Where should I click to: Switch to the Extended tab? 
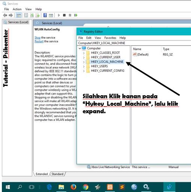click(42, 174)
